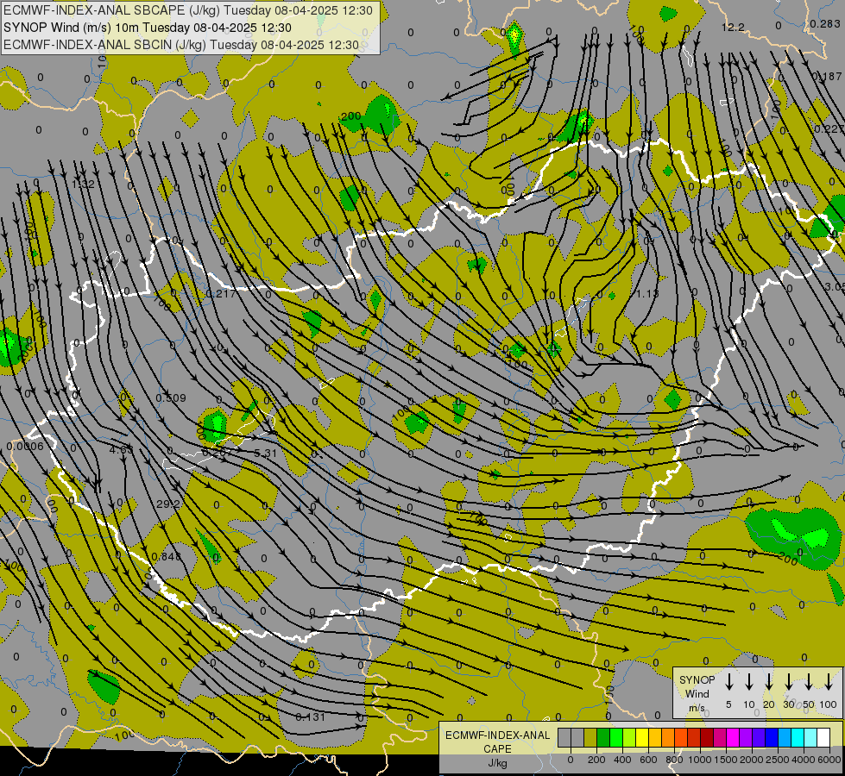Select the white CAPE legend swatch
Image resolution: width=845 pixels, height=776 pixels.
[x=824, y=738]
